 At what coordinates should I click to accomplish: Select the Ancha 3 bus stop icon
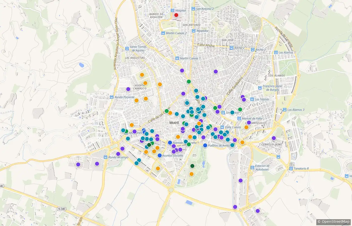(x=253, y=50)
